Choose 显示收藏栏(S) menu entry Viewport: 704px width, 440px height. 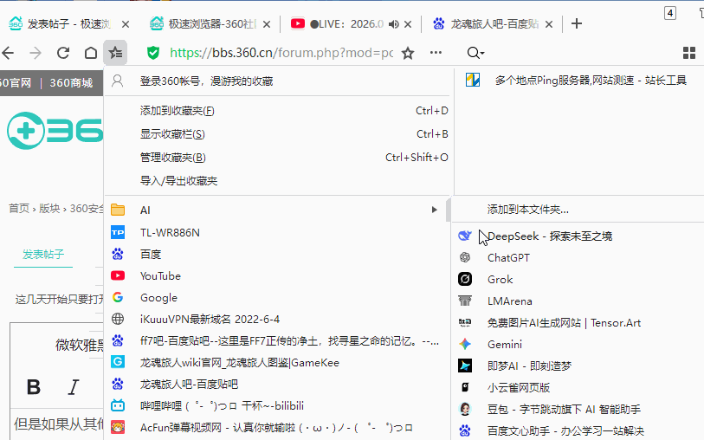point(276,133)
